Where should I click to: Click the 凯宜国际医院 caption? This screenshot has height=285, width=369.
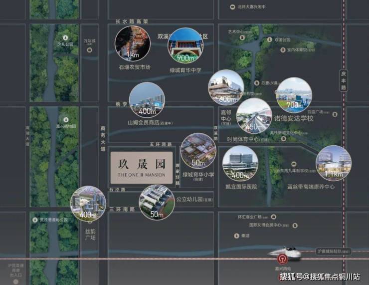coord(241,187)
